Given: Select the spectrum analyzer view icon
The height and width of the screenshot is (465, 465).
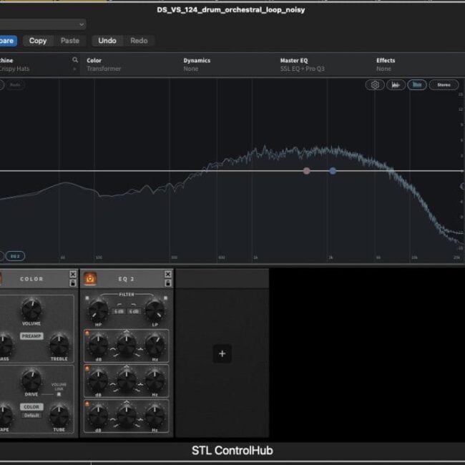Looking at the screenshot, I should (x=418, y=85).
